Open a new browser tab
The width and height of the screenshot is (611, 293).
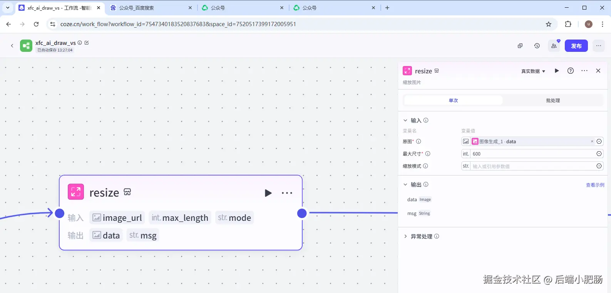click(387, 8)
